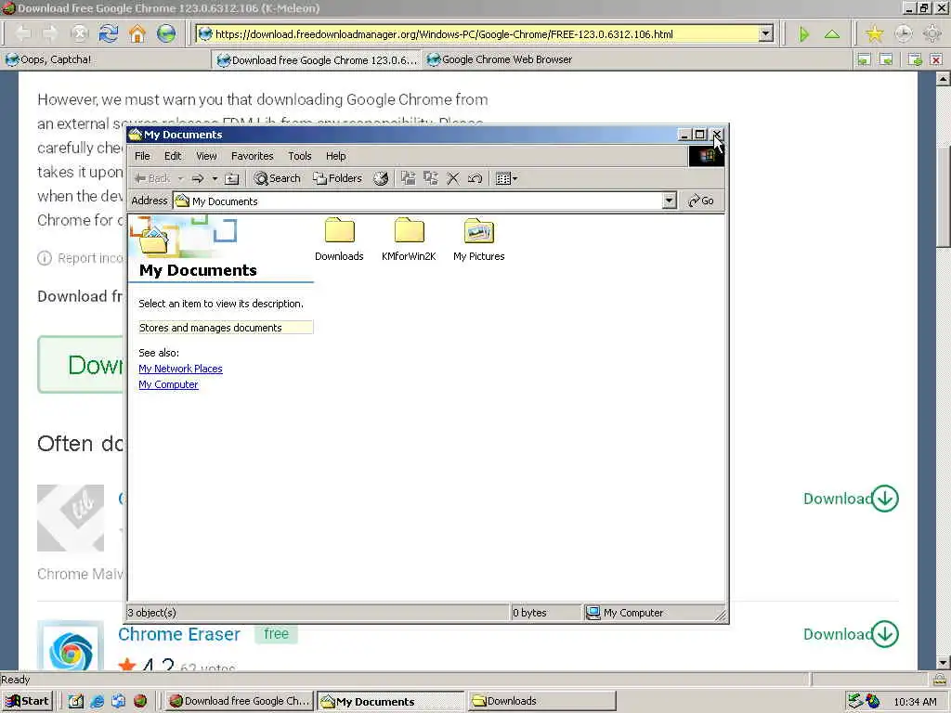951x713 pixels.
Task: Open the Tools menu in My Documents
Action: click(x=300, y=156)
